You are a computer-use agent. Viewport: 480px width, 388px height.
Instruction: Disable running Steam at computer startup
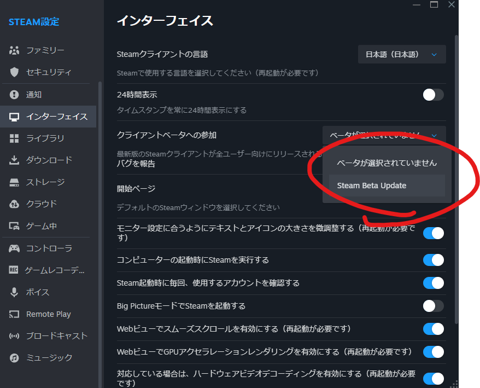click(x=433, y=260)
